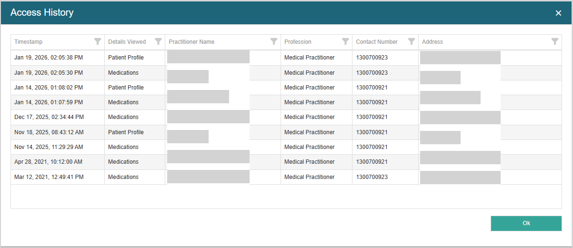573x248 pixels.
Task: Select the Jan 14, 2026, 01:07:59 PM timestamp
Action: click(49, 102)
